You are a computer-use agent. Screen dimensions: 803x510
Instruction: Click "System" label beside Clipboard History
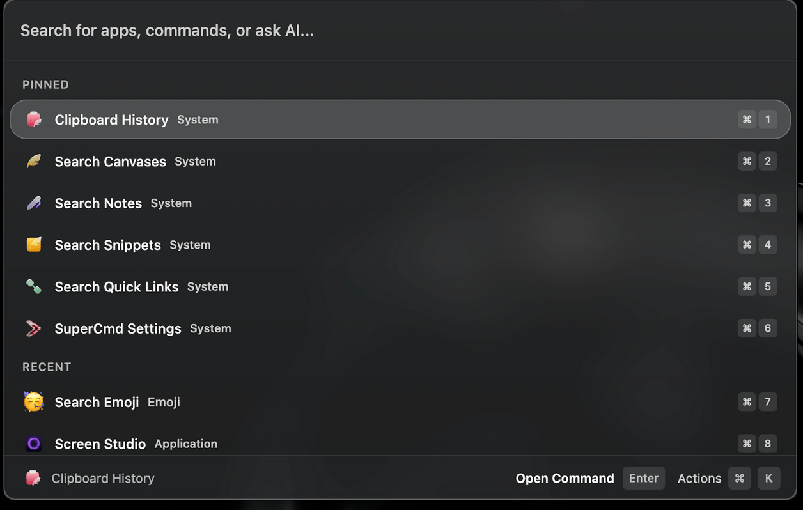(198, 120)
